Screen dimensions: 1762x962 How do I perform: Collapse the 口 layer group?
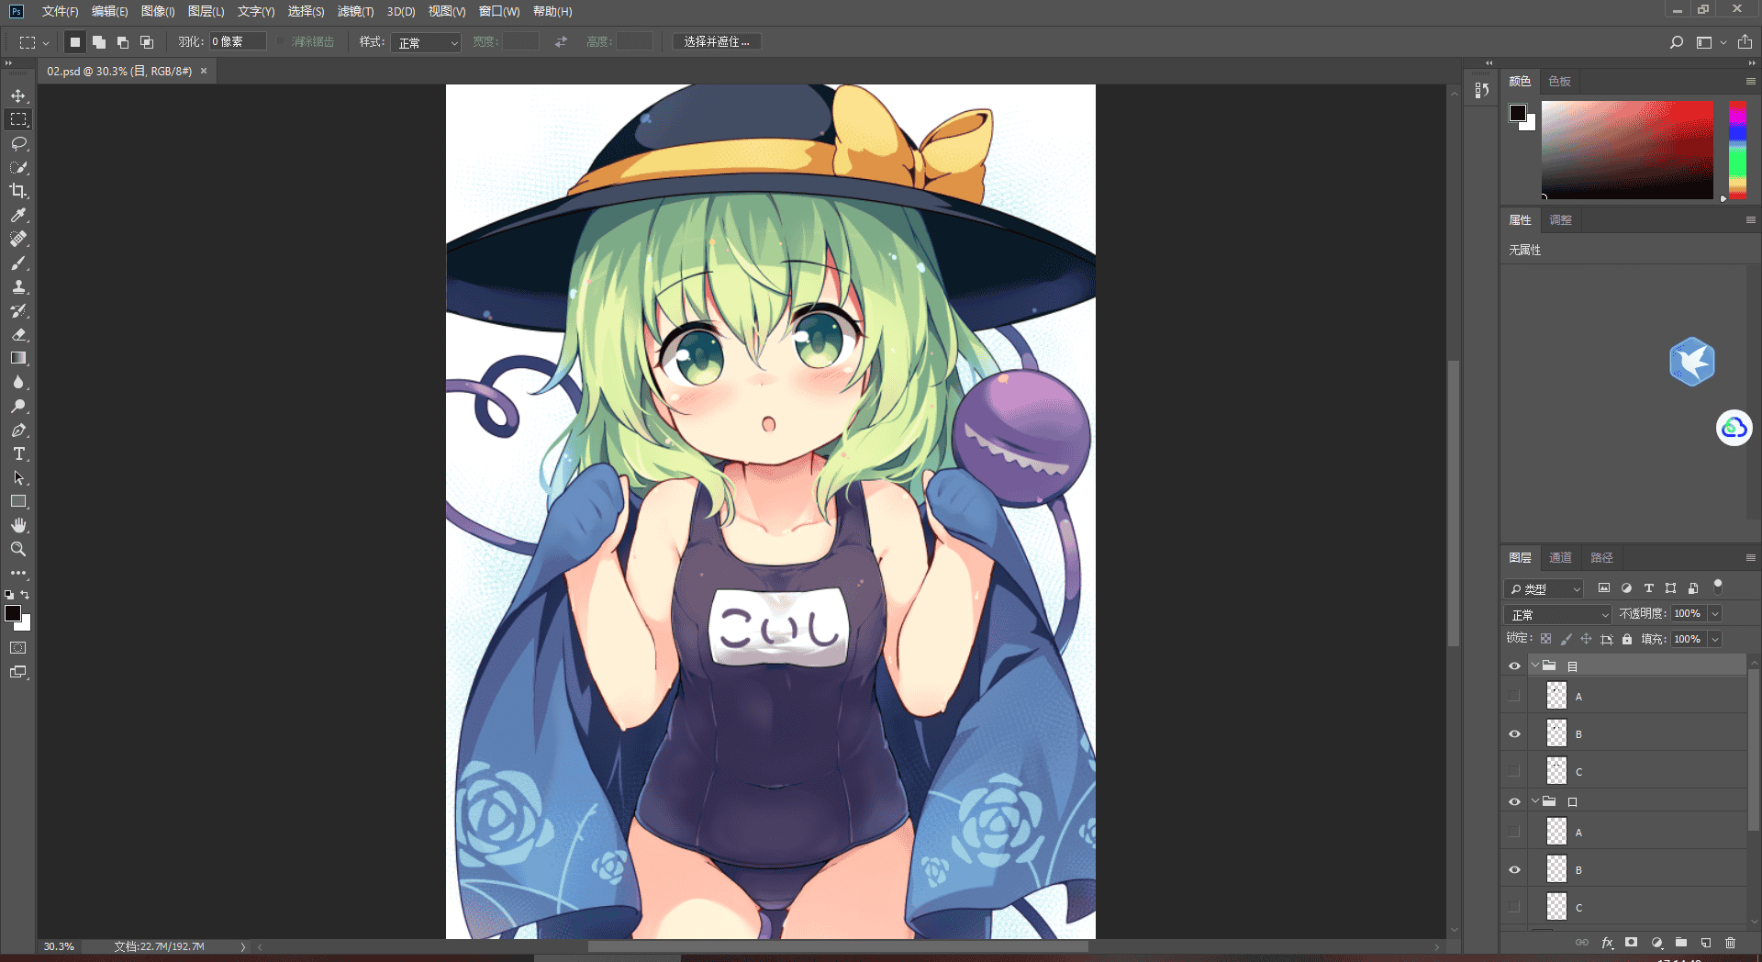[1534, 801]
